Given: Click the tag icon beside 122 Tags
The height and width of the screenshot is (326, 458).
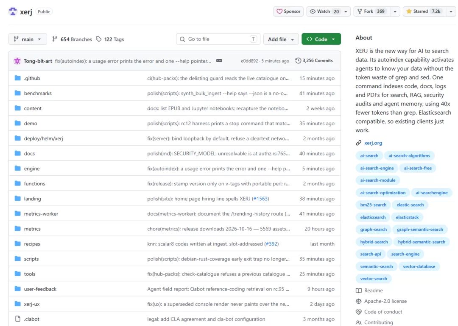Looking at the screenshot, I should click(99, 39).
